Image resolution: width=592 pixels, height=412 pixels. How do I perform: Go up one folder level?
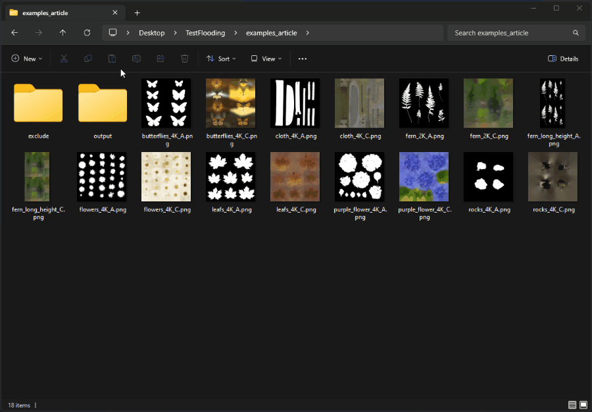click(62, 33)
